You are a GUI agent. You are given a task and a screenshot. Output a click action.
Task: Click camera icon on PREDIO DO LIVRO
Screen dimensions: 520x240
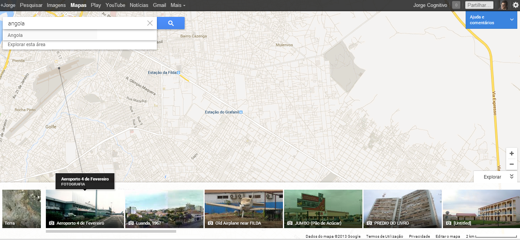click(x=369, y=223)
